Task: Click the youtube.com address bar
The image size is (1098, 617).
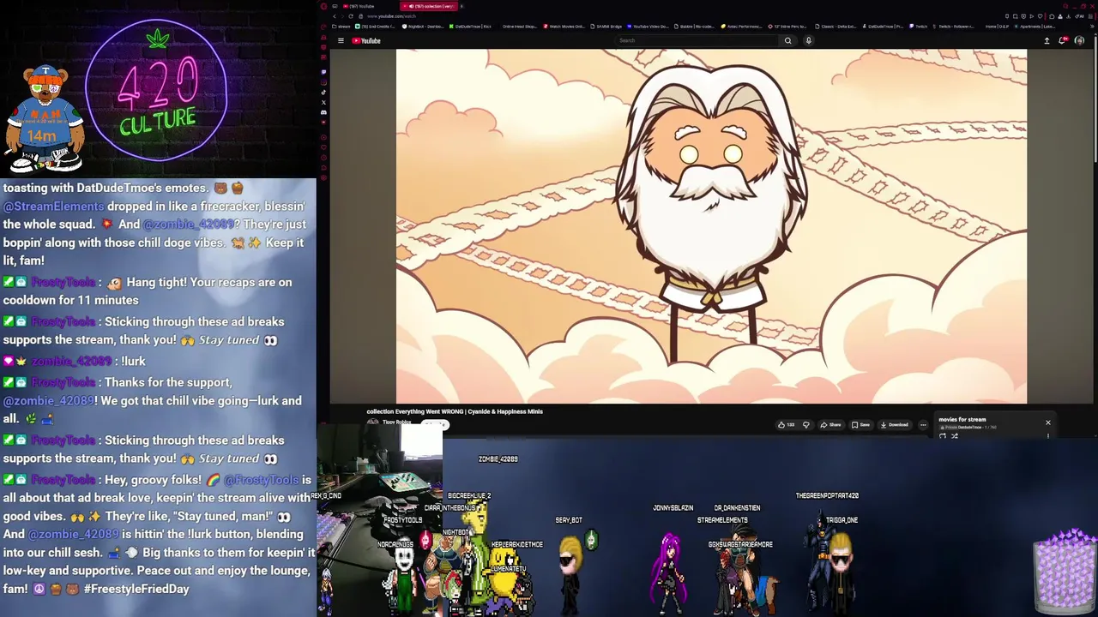Action: [x=391, y=16]
